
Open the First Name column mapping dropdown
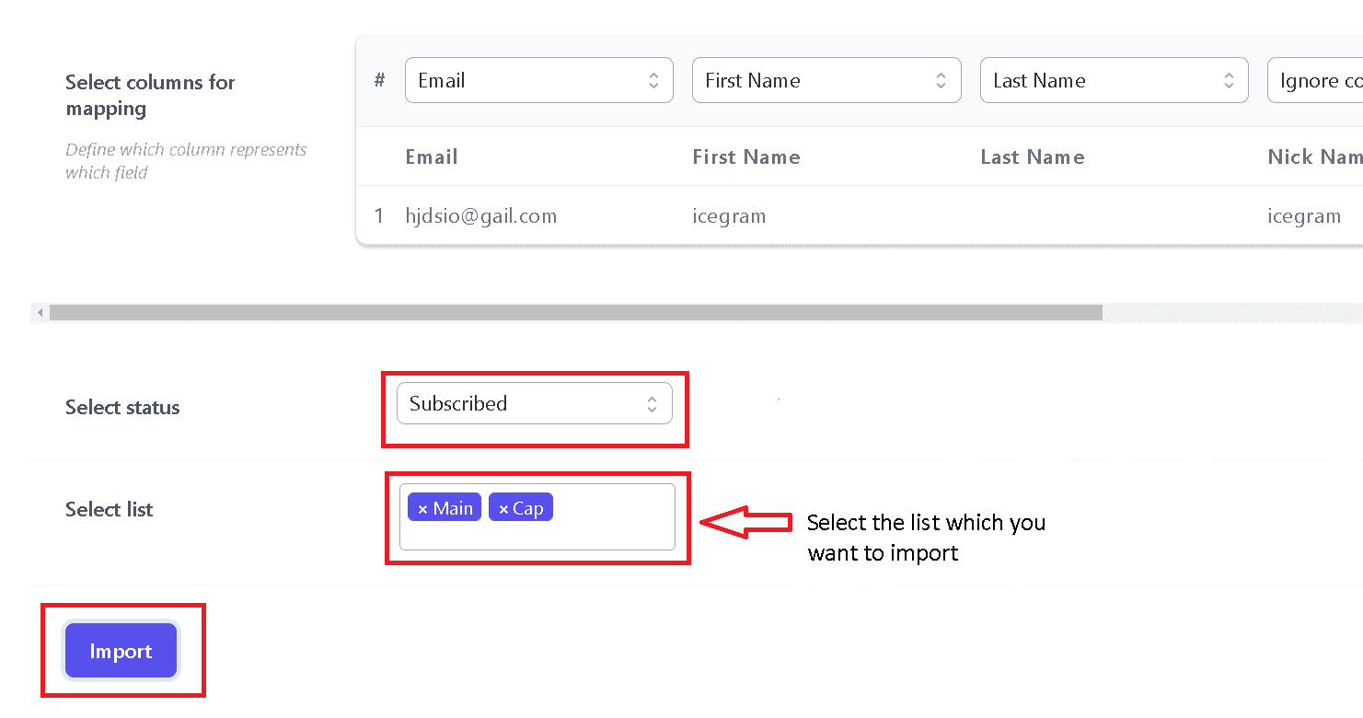click(826, 80)
